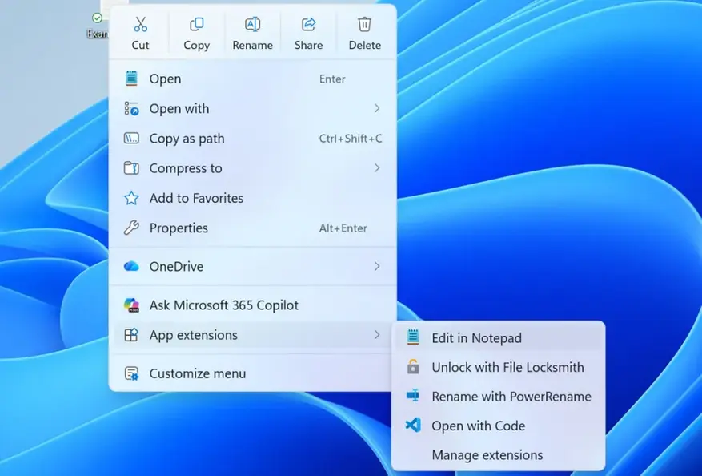Click the Delete trash can icon
702x476 pixels.
364,24
